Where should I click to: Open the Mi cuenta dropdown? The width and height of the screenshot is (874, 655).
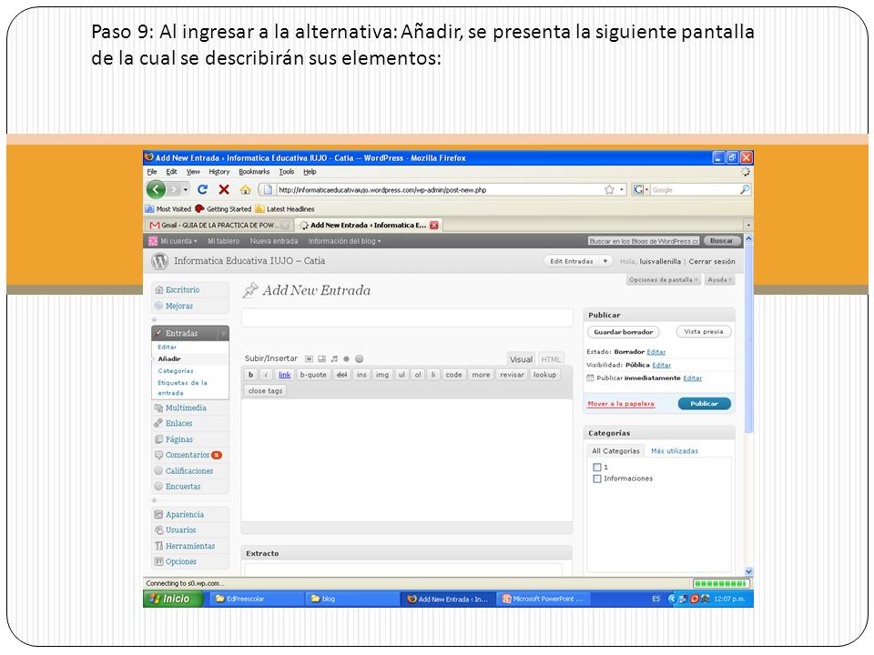[x=178, y=241]
